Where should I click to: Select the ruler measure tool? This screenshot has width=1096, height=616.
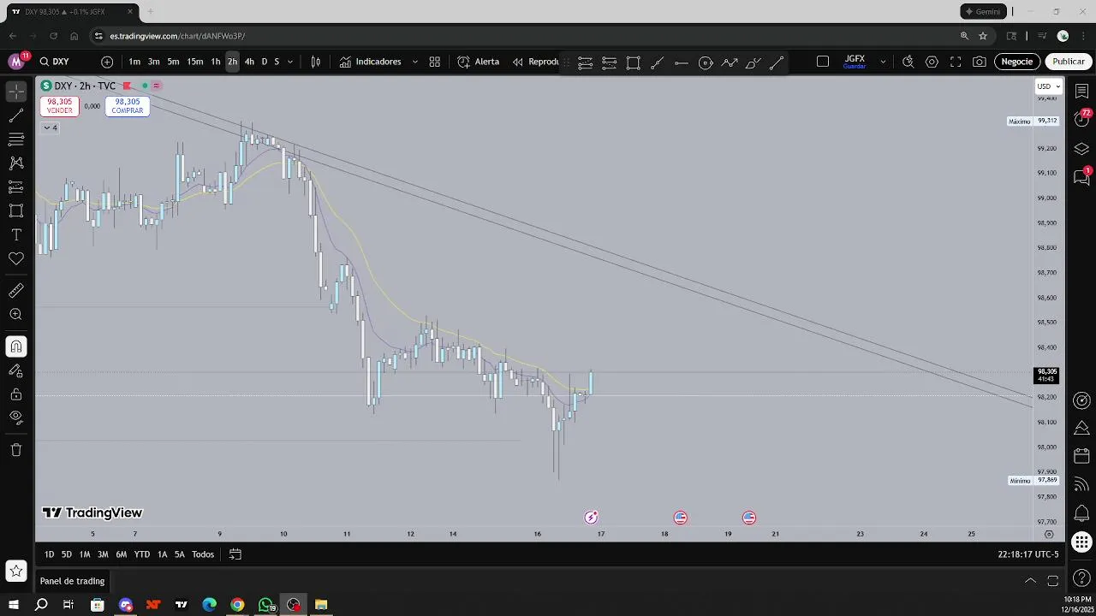tap(16, 291)
